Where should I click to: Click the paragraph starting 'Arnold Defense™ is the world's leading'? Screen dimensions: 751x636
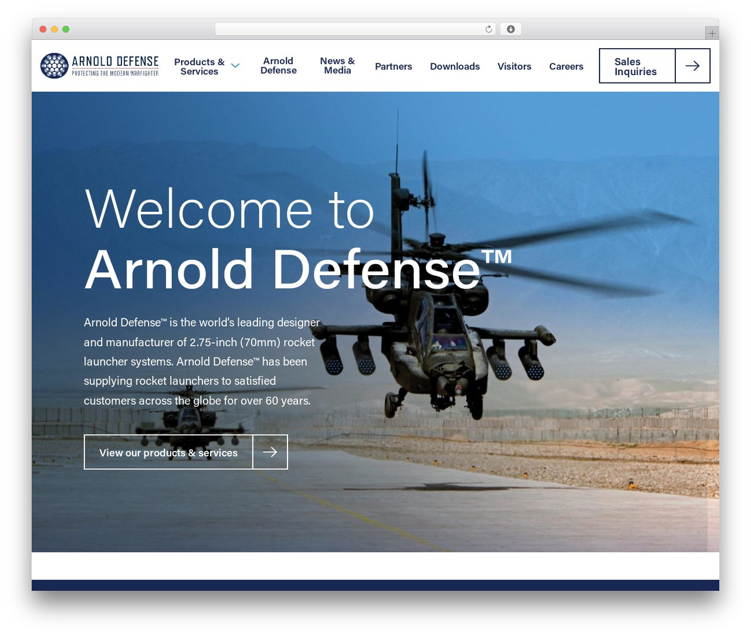(x=202, y=361)
